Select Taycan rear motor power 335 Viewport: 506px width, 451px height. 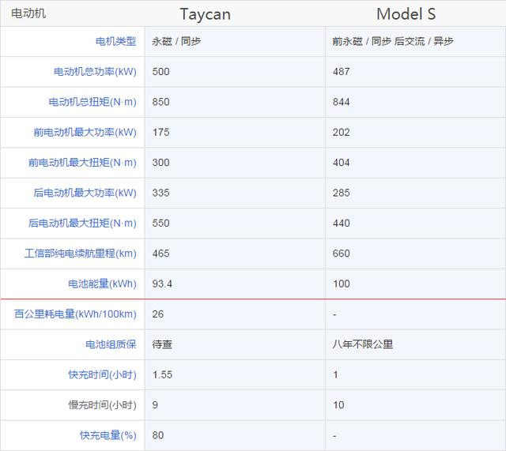coord(160,193)
